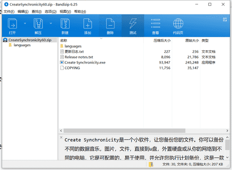Maximize the Bandizip window
Image resolution: width=232 pixels, height=170 pixels.
click(x=210, y=5)
